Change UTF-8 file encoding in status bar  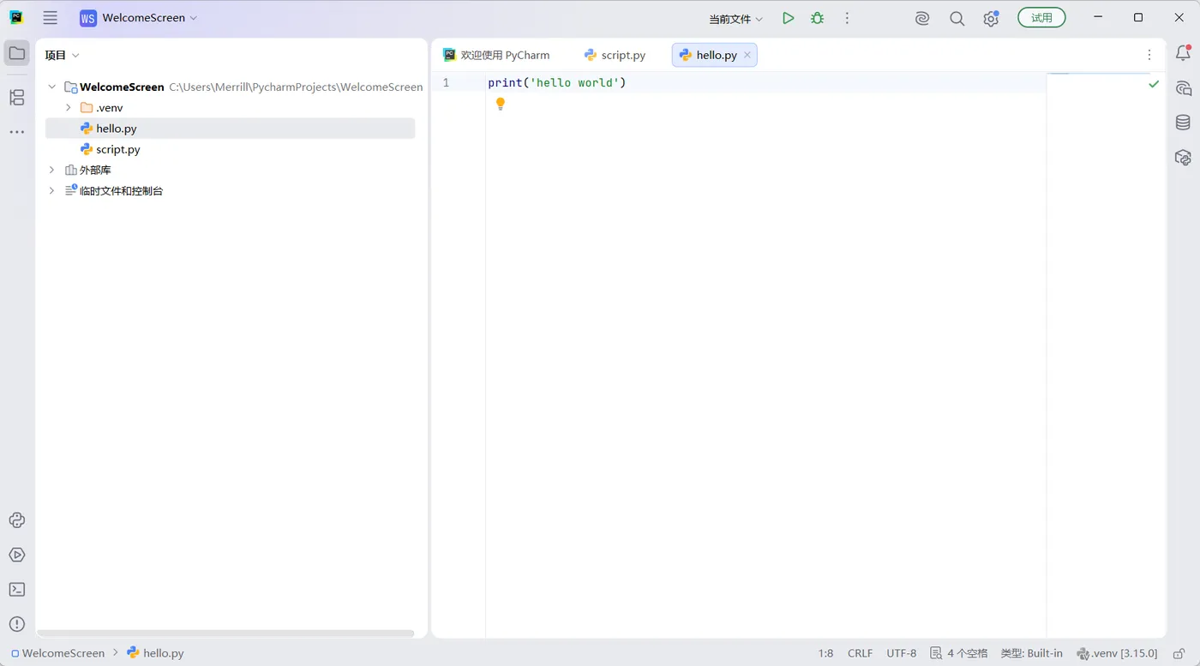[902, 653]
